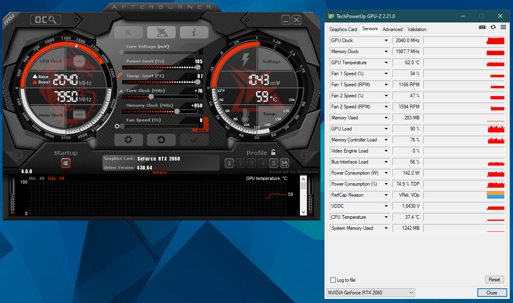The height and width of the screenshot is (303, 513).
Task: Click the GPU-Z Reset button
Action: pyautogui.click(x=495, y=280)
